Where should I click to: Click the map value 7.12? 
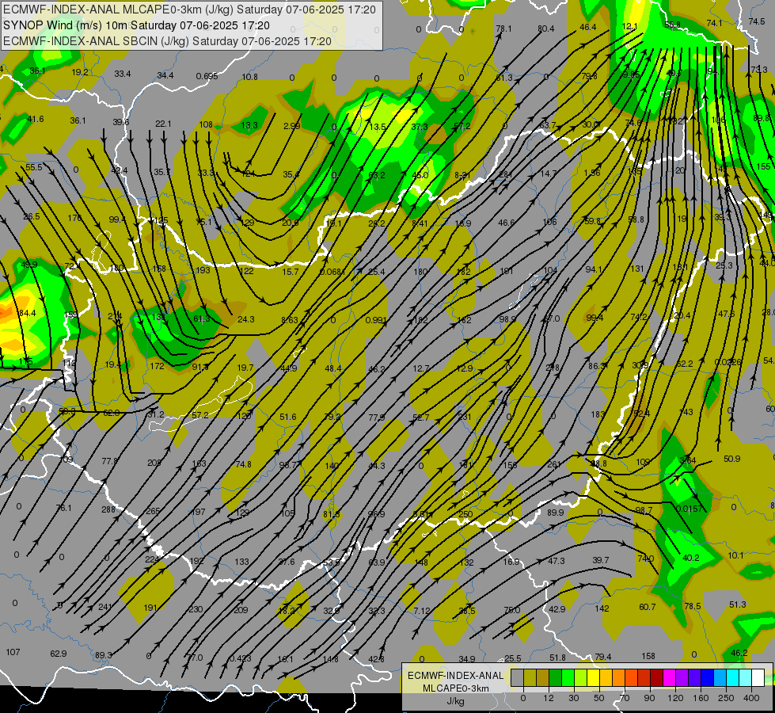422,611
